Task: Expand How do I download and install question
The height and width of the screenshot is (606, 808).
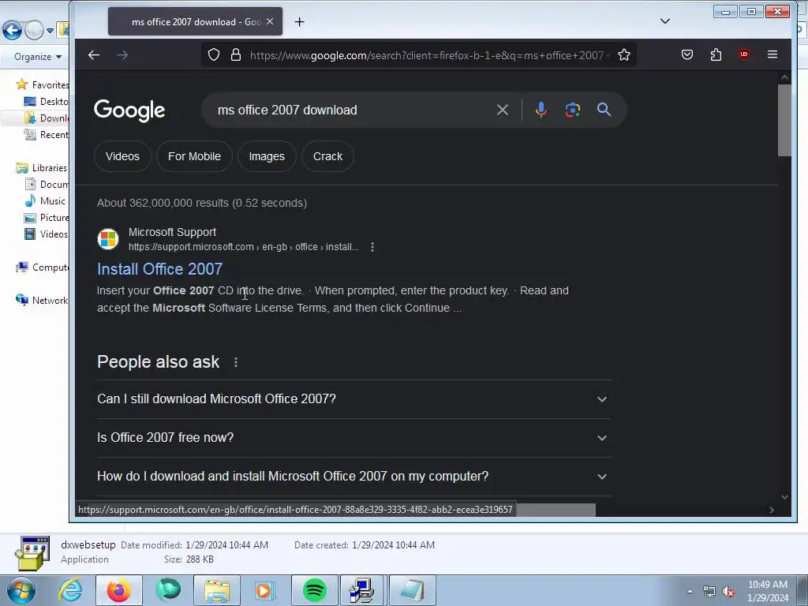Action: pos(354,477)
